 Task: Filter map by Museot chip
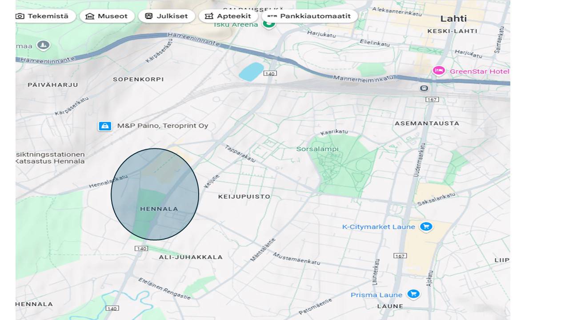(107, 16)
